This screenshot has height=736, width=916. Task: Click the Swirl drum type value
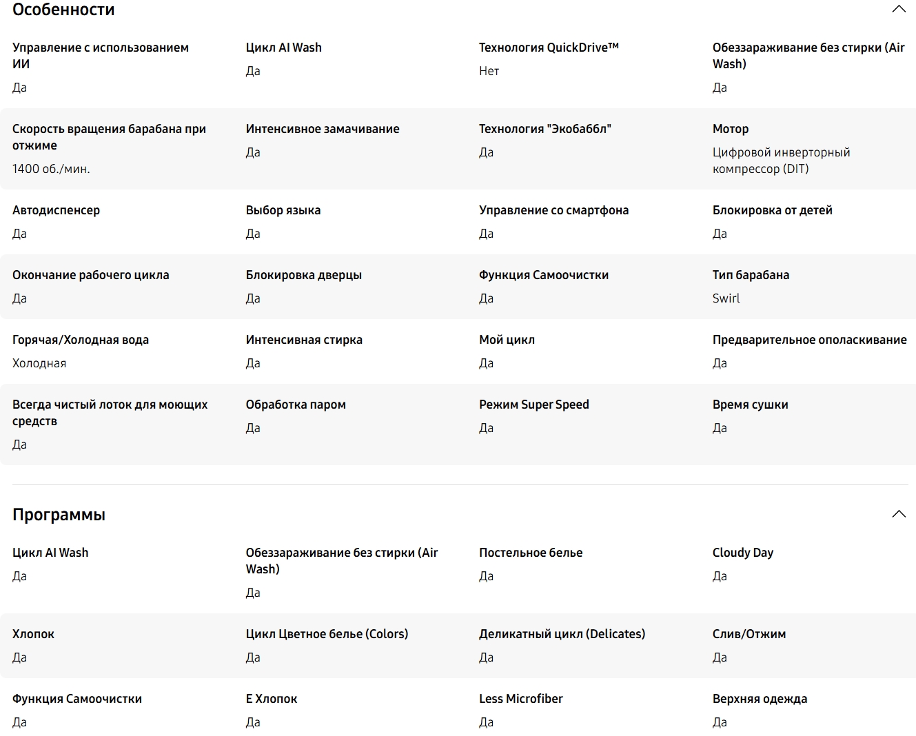pyautogui.click(x=726, y=298)
